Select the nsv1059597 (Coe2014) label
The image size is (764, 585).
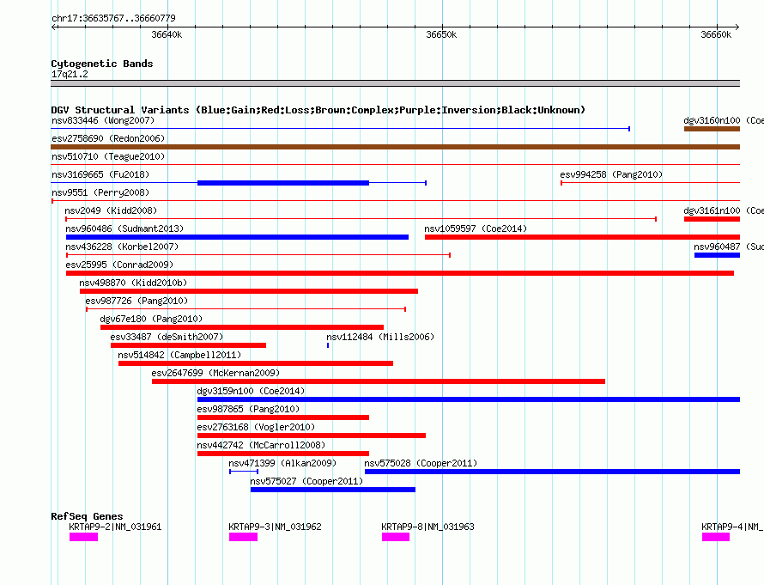[476, 229]
